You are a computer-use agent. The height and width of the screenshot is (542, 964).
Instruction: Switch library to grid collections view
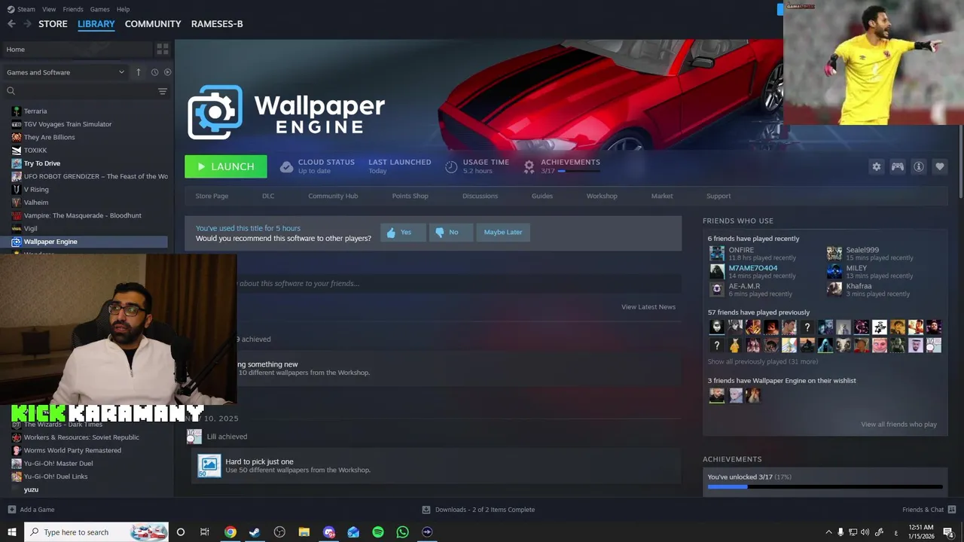click(x=163, y=49)
